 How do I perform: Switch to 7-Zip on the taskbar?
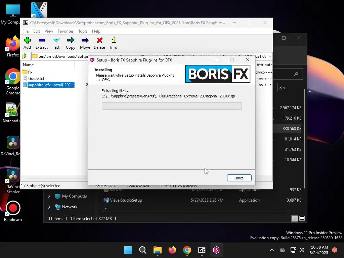click(202, 250)
